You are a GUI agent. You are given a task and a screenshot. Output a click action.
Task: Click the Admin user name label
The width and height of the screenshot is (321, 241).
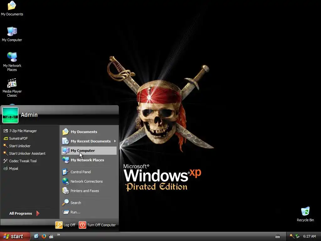(29, 115)
